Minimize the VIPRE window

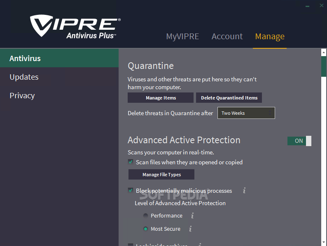[x=307, y=6]
